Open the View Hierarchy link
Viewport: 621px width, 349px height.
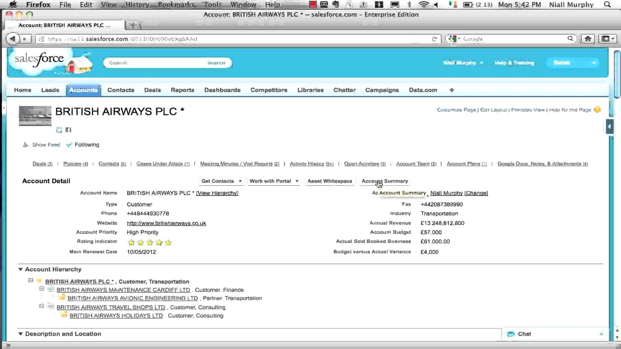point(217,193)
